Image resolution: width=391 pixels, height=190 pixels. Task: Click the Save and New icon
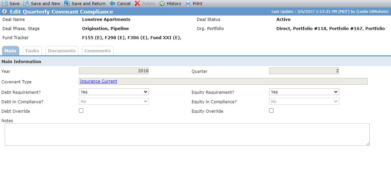coord(26,3)
